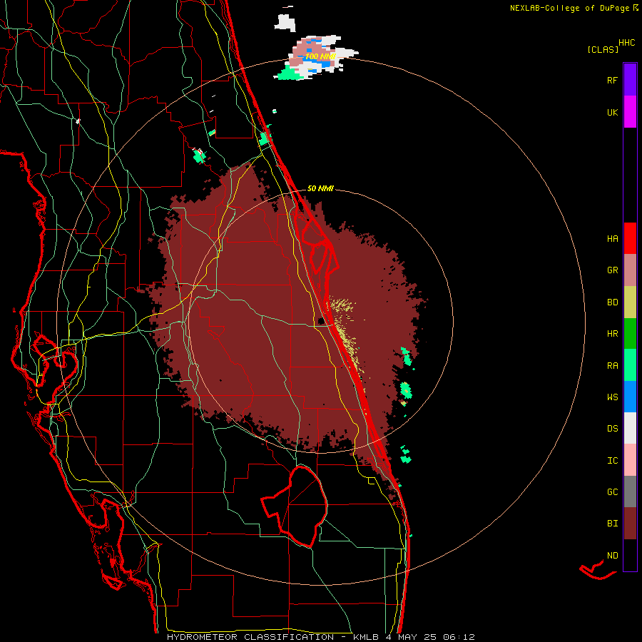Click the GR legend label
This screenshot has width=642, height=642.
[612, 270]
